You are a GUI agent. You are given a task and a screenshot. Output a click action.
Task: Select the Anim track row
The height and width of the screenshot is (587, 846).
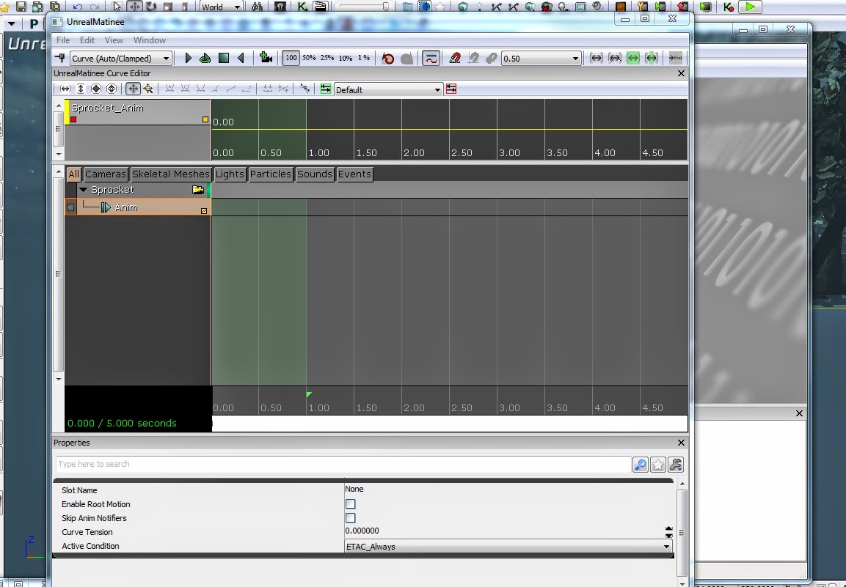(x=138, y=207)
